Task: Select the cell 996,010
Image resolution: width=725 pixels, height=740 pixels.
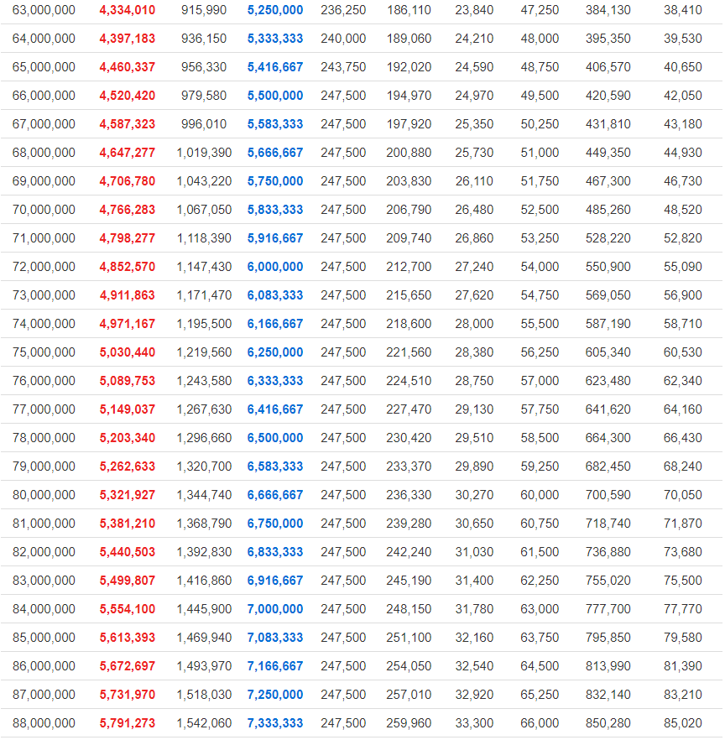Action: [204, 124]
